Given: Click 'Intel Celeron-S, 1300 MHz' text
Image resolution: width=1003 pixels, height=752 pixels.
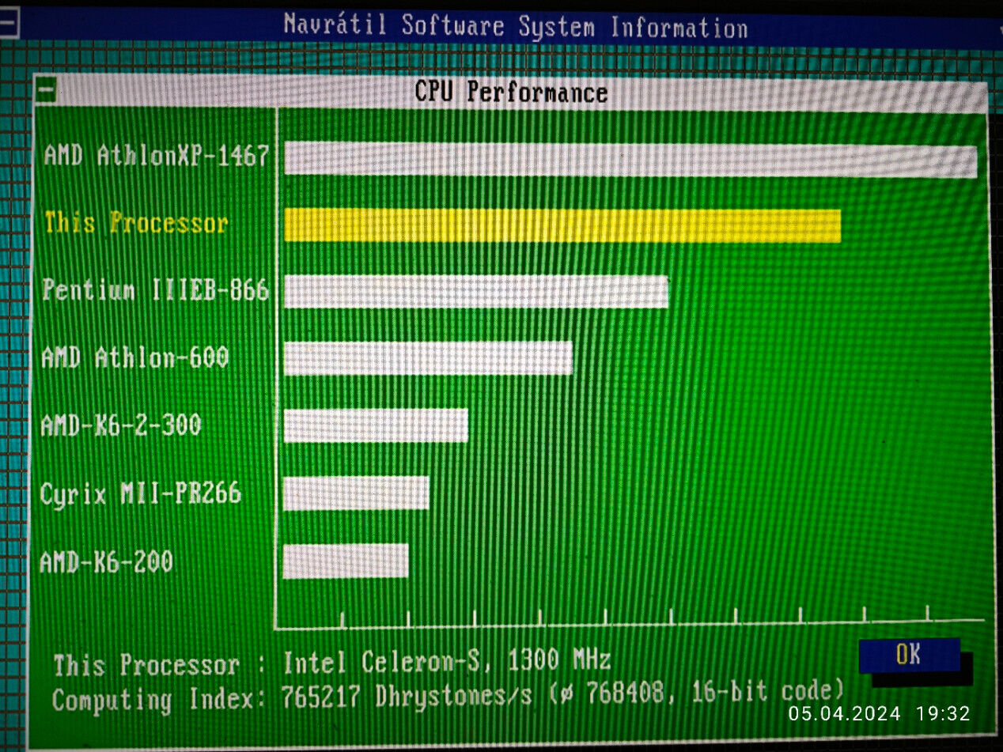Looking at the screenshot, I should (x=447, y=661).
